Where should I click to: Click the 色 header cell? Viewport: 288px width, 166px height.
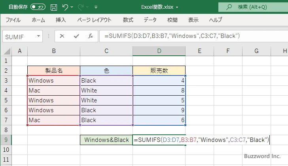point(106,71)
